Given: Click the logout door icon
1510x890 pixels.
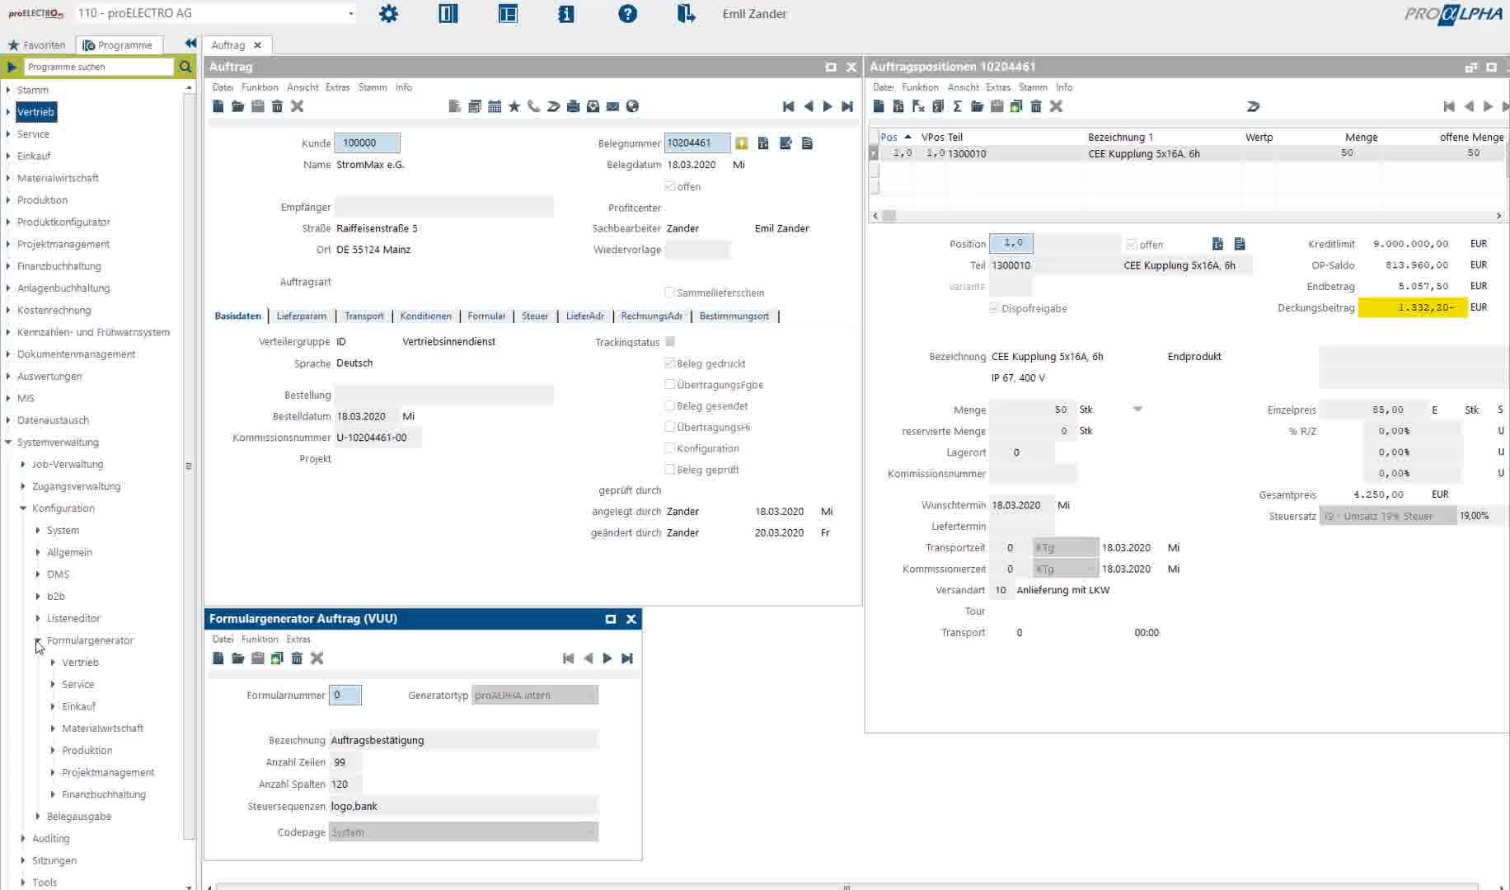Looking at the screenshot, I should pos(686,13).
